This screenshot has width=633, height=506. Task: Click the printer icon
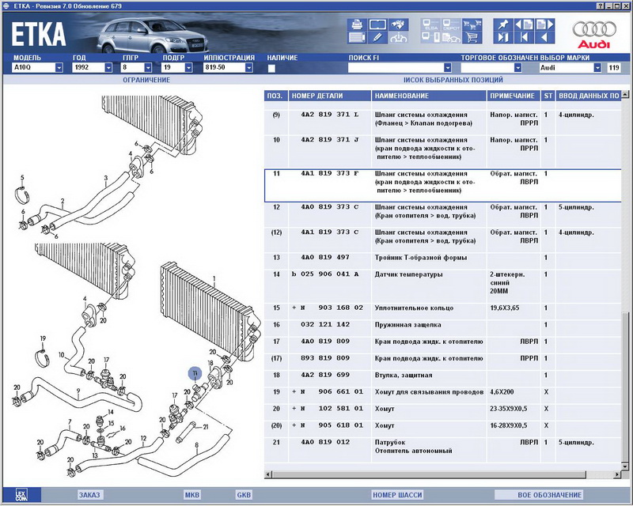click(357, 25)
